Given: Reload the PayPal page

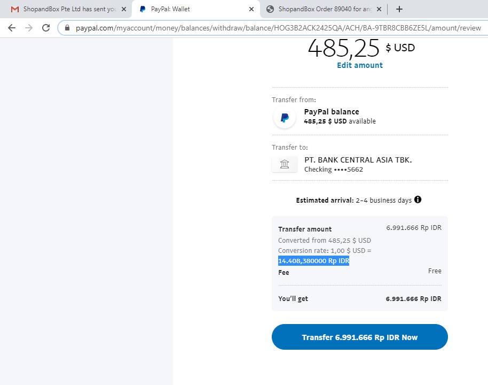Looking at the screenshot, I should [x=46, y=28].
